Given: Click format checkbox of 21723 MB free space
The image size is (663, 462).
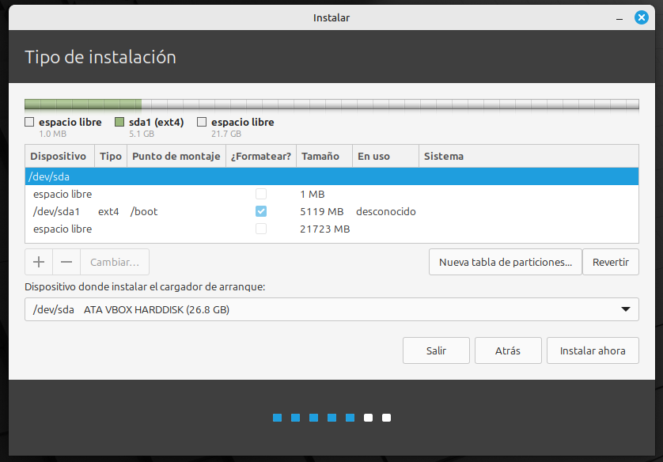Looking at the screenshot, I should coord(261,229).
